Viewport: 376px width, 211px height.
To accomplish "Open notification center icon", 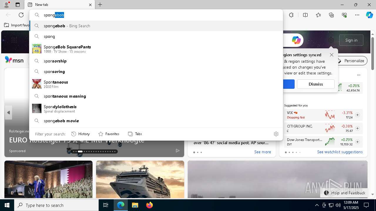I will (x=366, y=205).
